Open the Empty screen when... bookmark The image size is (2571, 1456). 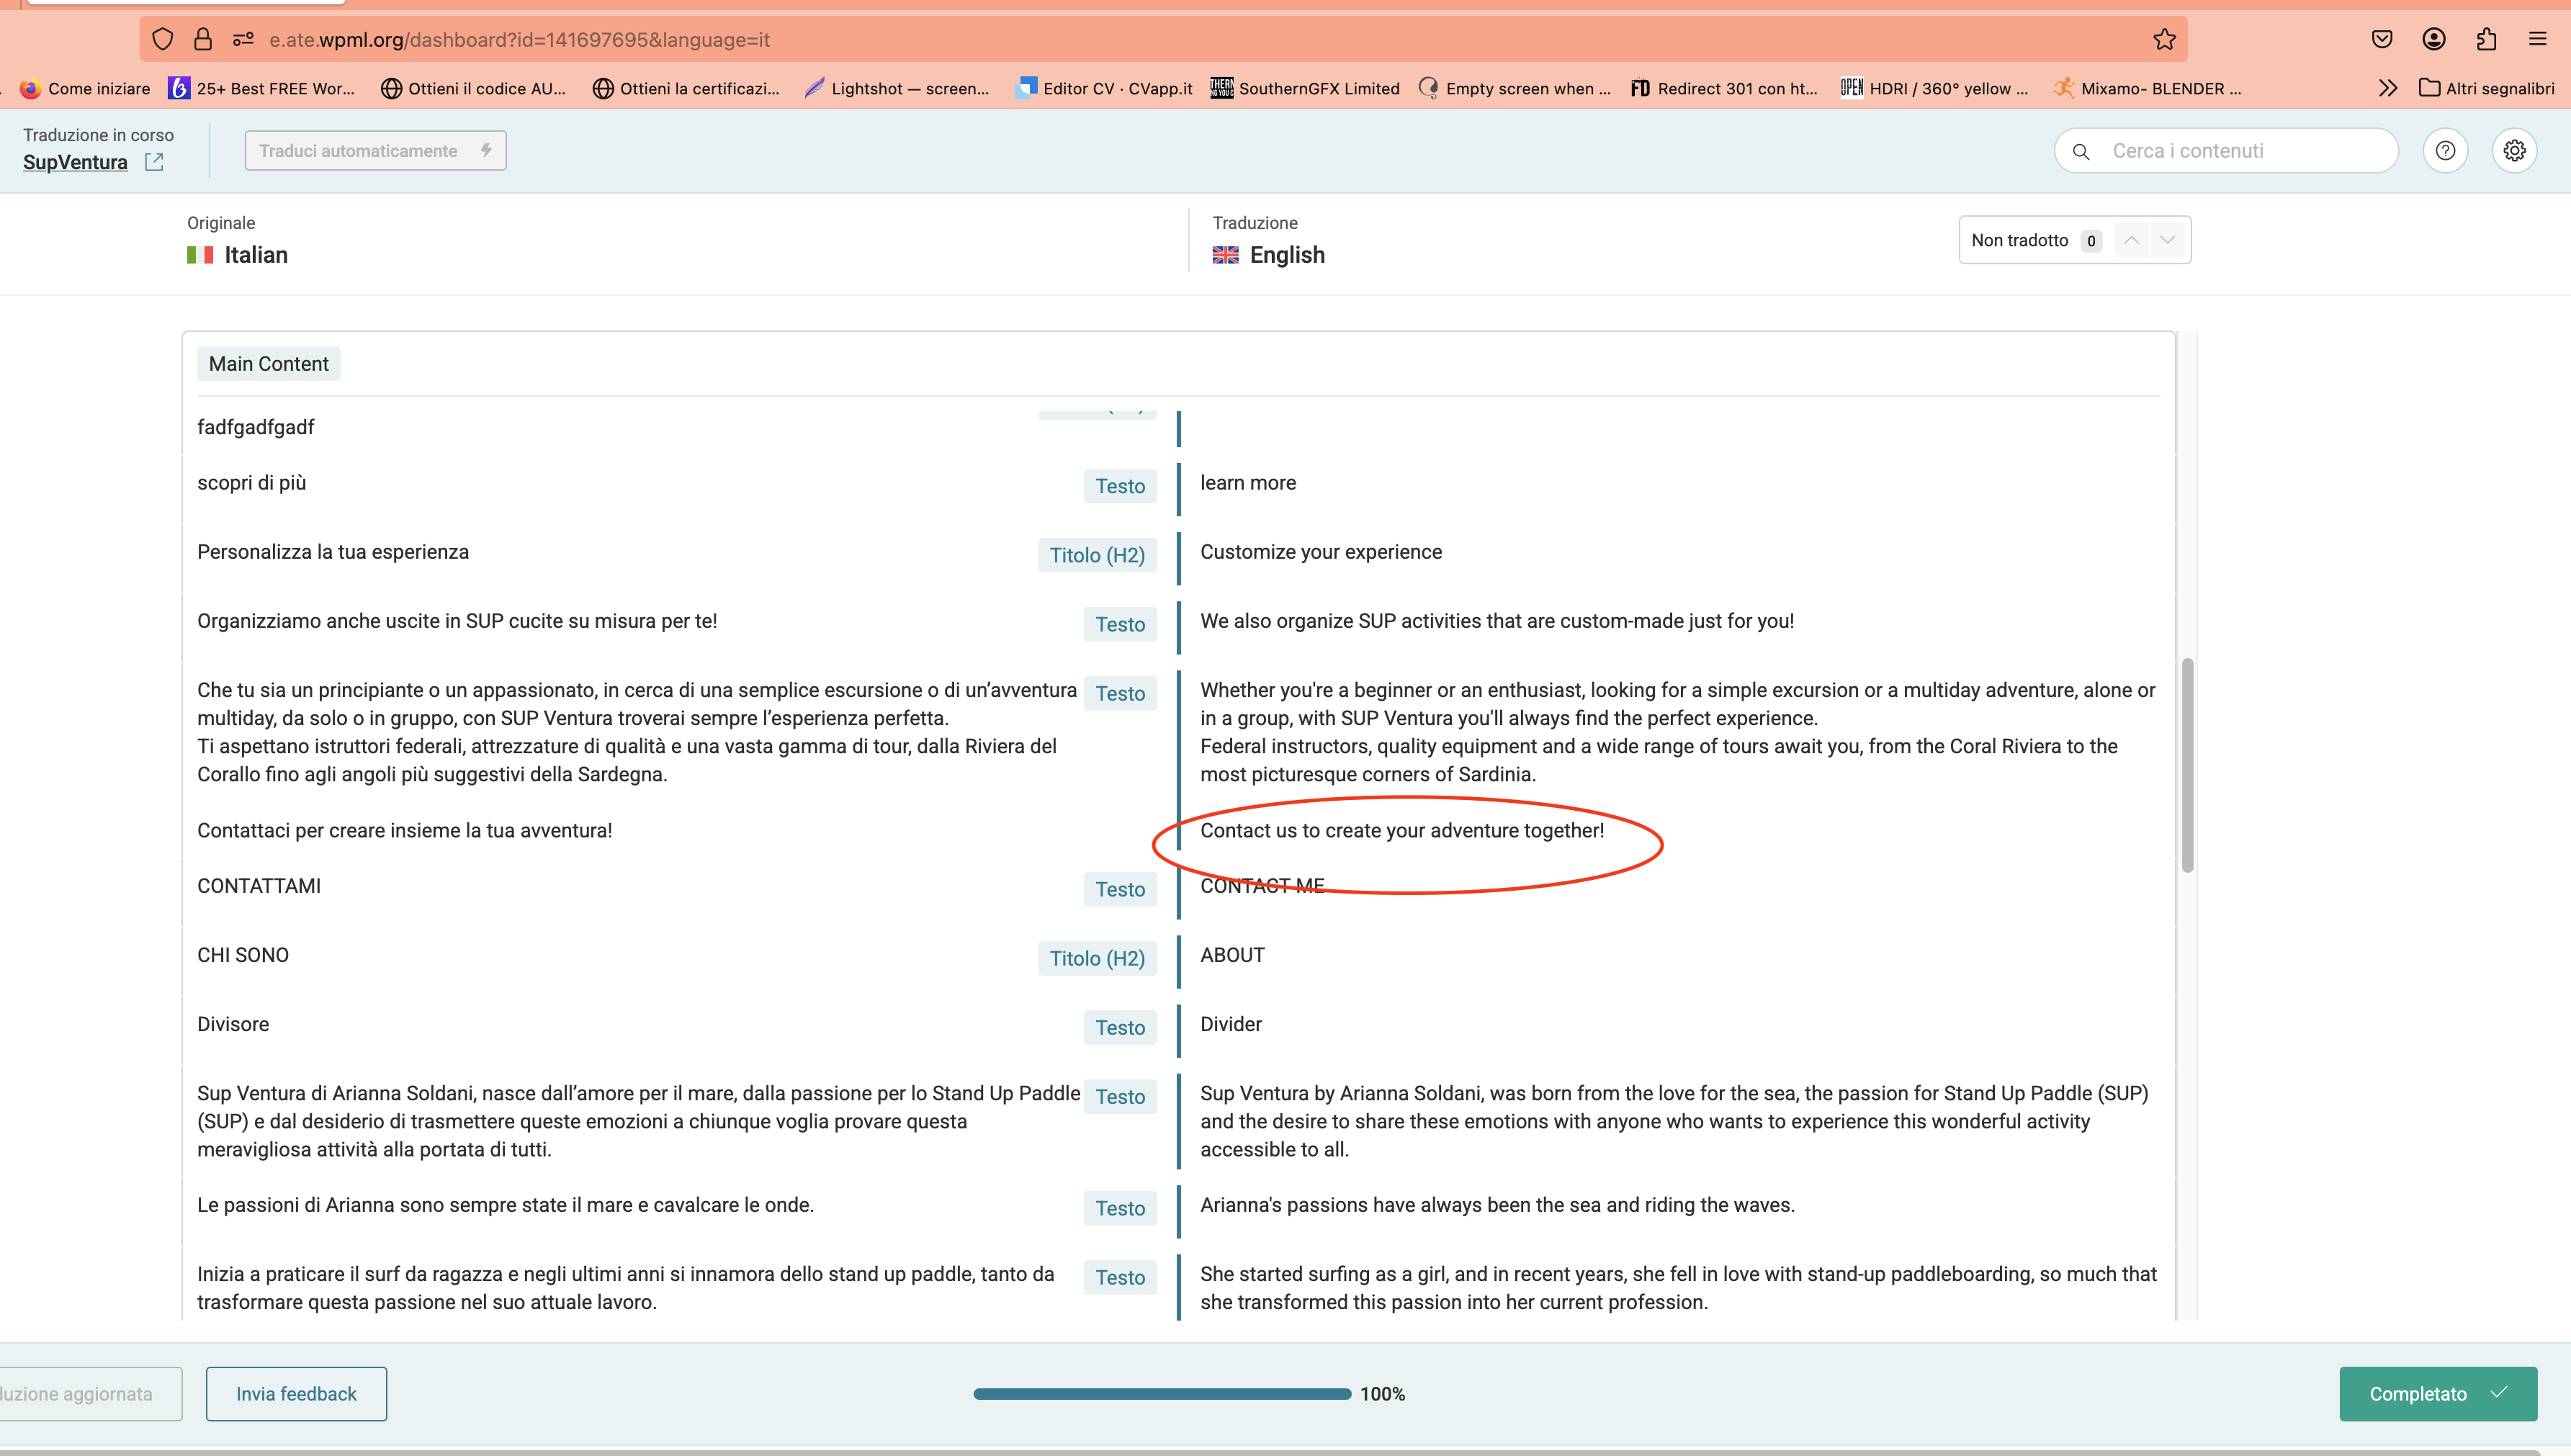tap(1515, 88)
